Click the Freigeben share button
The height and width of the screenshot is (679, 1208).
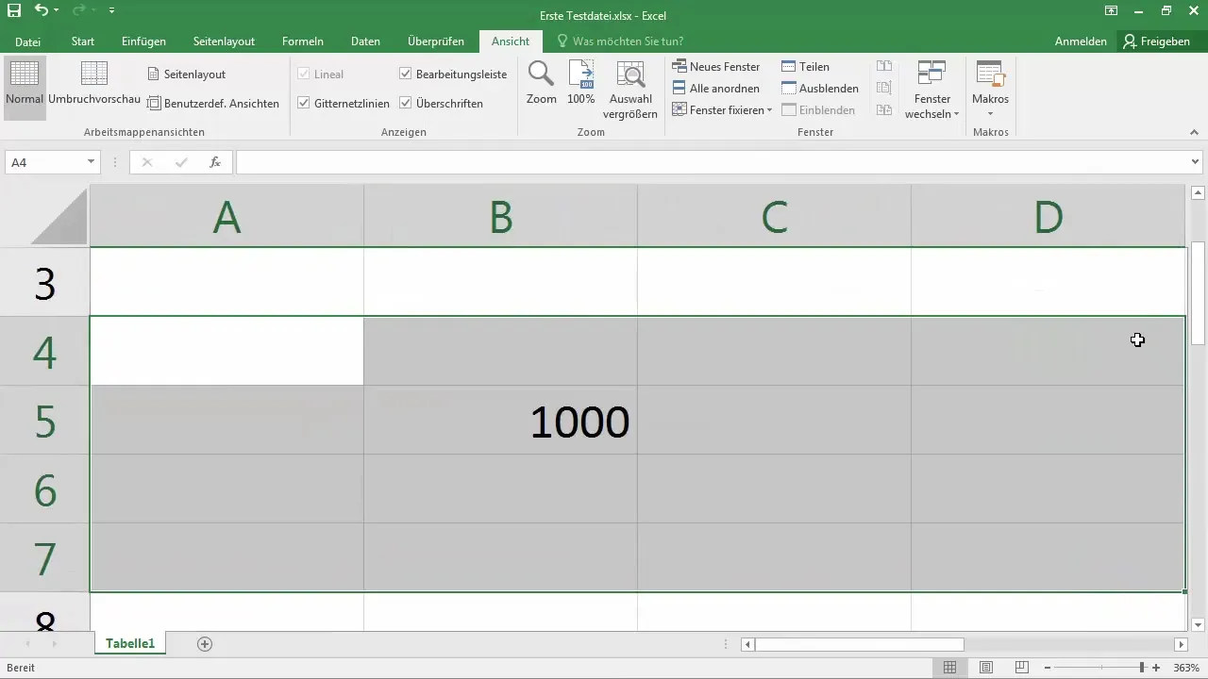coord(1158,41)
